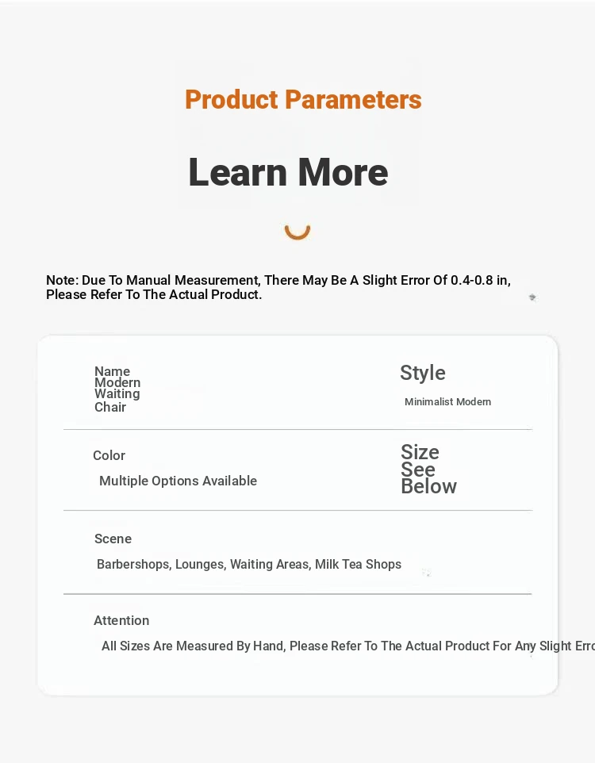Select the Barbershops, Lounges scene text
Image resolution: width=595 pixels, height=763 pixels.
[249, 564]
